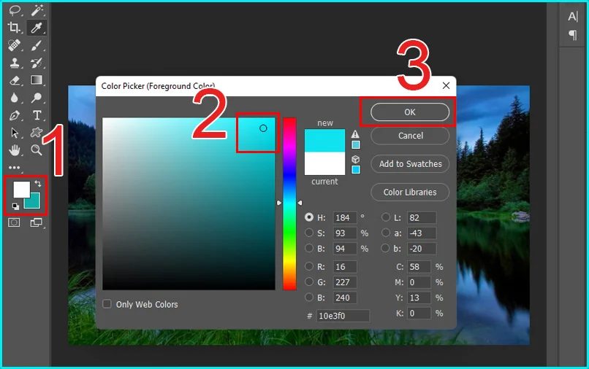Select the Spot Healing Brush tool

click(x=15, y=45)
